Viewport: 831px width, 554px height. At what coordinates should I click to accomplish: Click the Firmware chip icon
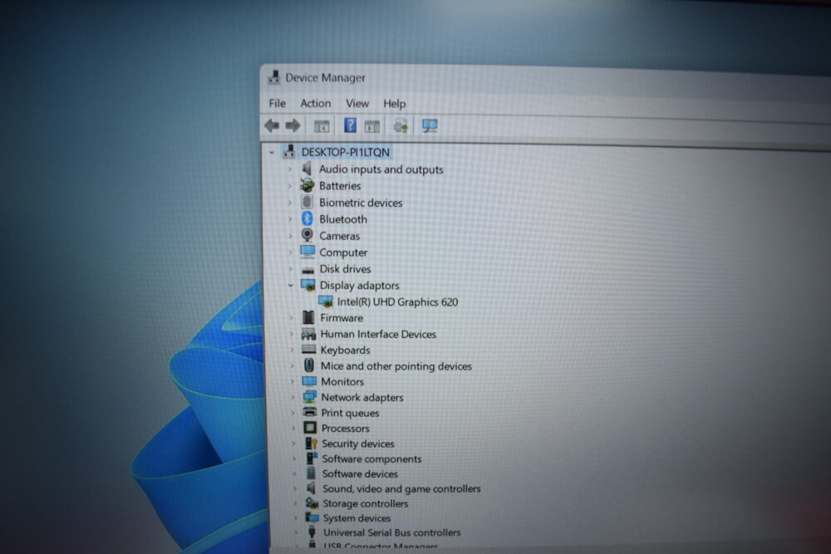(308, 317)
